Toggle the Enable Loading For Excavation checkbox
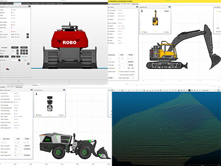The width and height of the screenshot is (221, 166). tap(119, 71)
